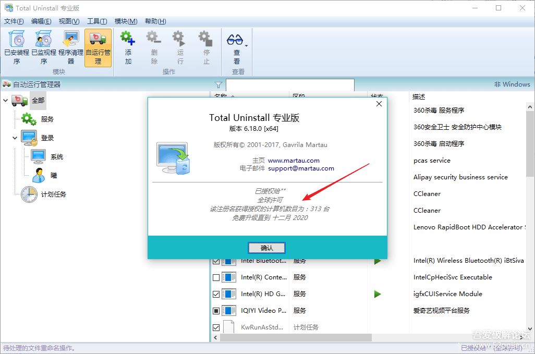Click the 待处理的文件重命名操作。 status bar text
The width and height of the screenshot is (535, 354).
(x=39, y=348)
